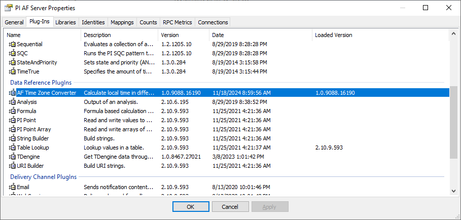The height and width of the screenshot is (220, 461).
Task: Select the SQC row name
Action: click(22, 53)
